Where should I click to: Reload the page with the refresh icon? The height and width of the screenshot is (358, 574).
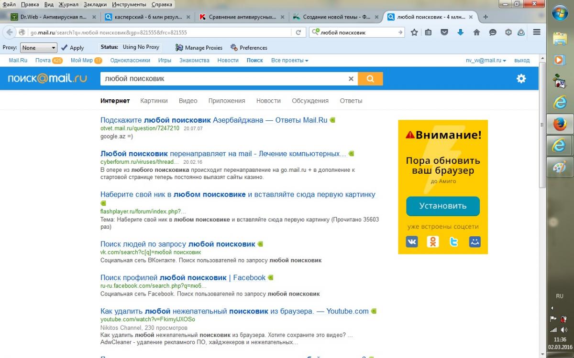(298, 32)
